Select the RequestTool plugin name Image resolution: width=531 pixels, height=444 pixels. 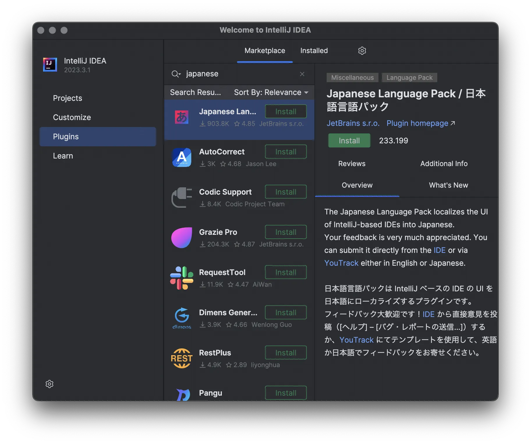tap(222, 272)
